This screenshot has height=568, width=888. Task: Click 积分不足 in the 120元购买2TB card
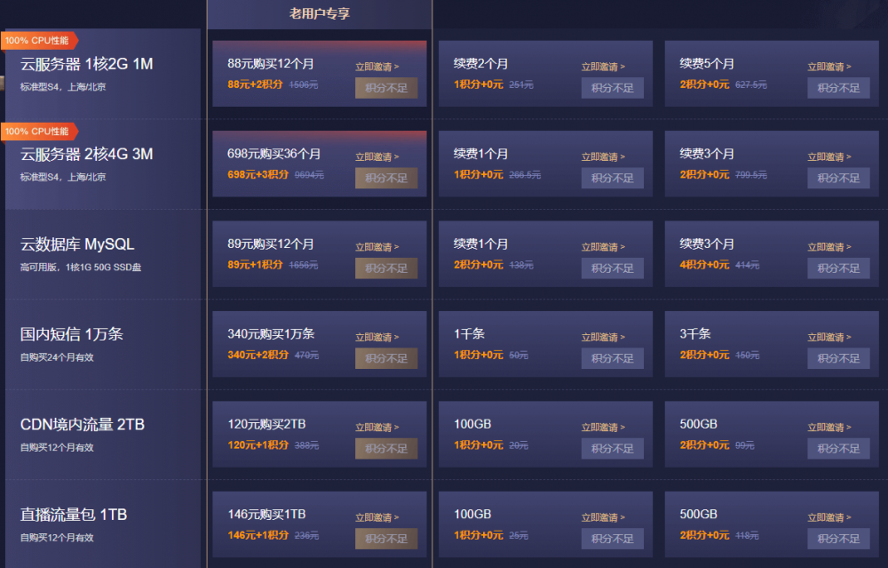pos(386,448)
